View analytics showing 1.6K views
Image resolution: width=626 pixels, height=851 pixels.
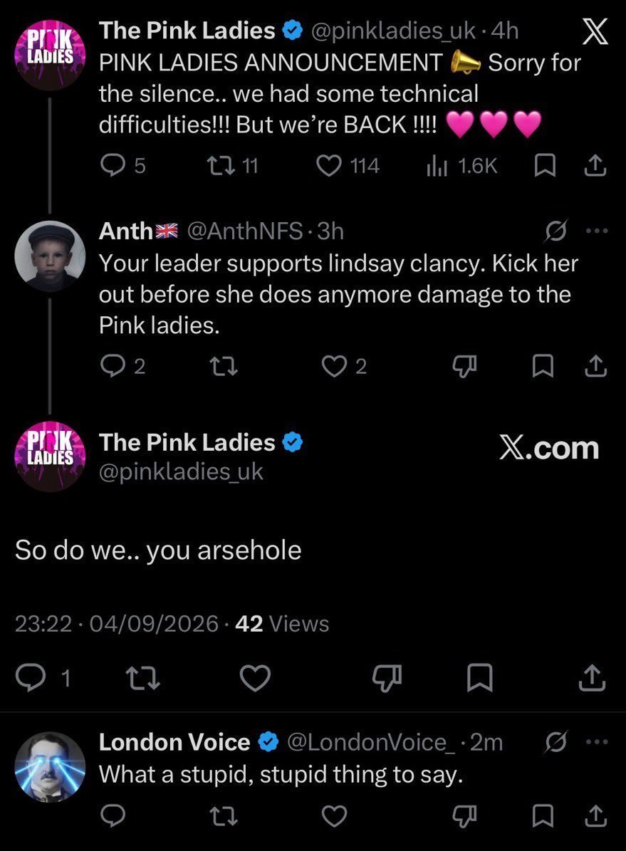click(461, 165)
